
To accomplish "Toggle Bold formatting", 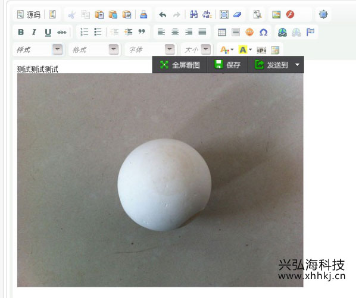I will point(21,32).
